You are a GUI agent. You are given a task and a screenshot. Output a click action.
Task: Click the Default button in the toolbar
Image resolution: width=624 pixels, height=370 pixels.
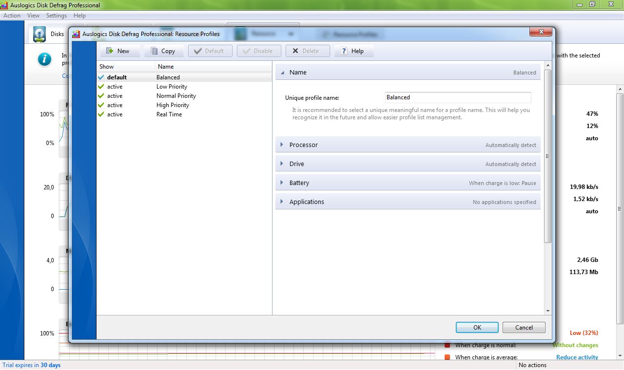210,51
